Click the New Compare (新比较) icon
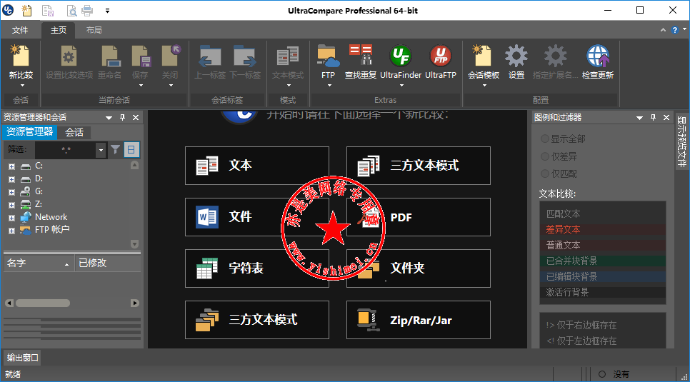The height and width of the screenshot is (382, 690). [21, 56]
